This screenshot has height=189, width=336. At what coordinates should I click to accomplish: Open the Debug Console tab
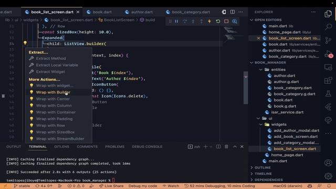coord(147,146)
